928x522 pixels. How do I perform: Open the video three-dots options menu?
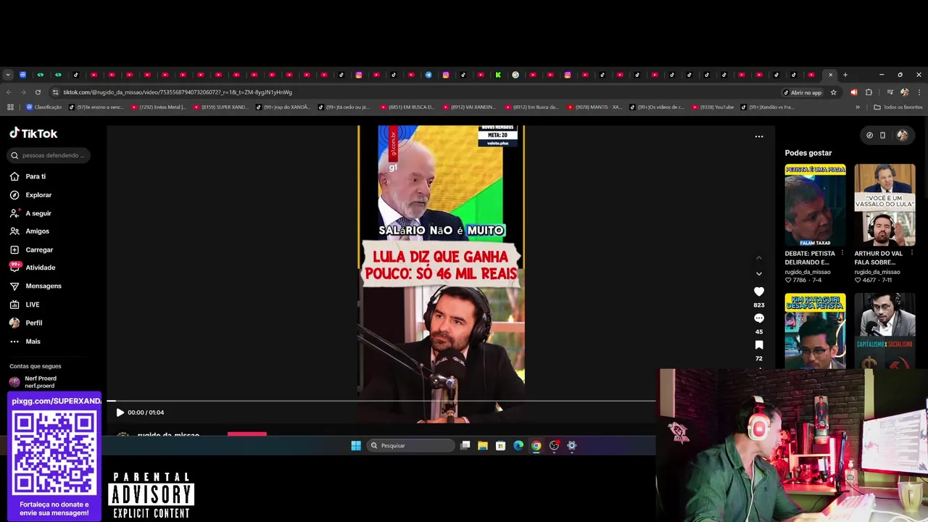tap(759, 136)
